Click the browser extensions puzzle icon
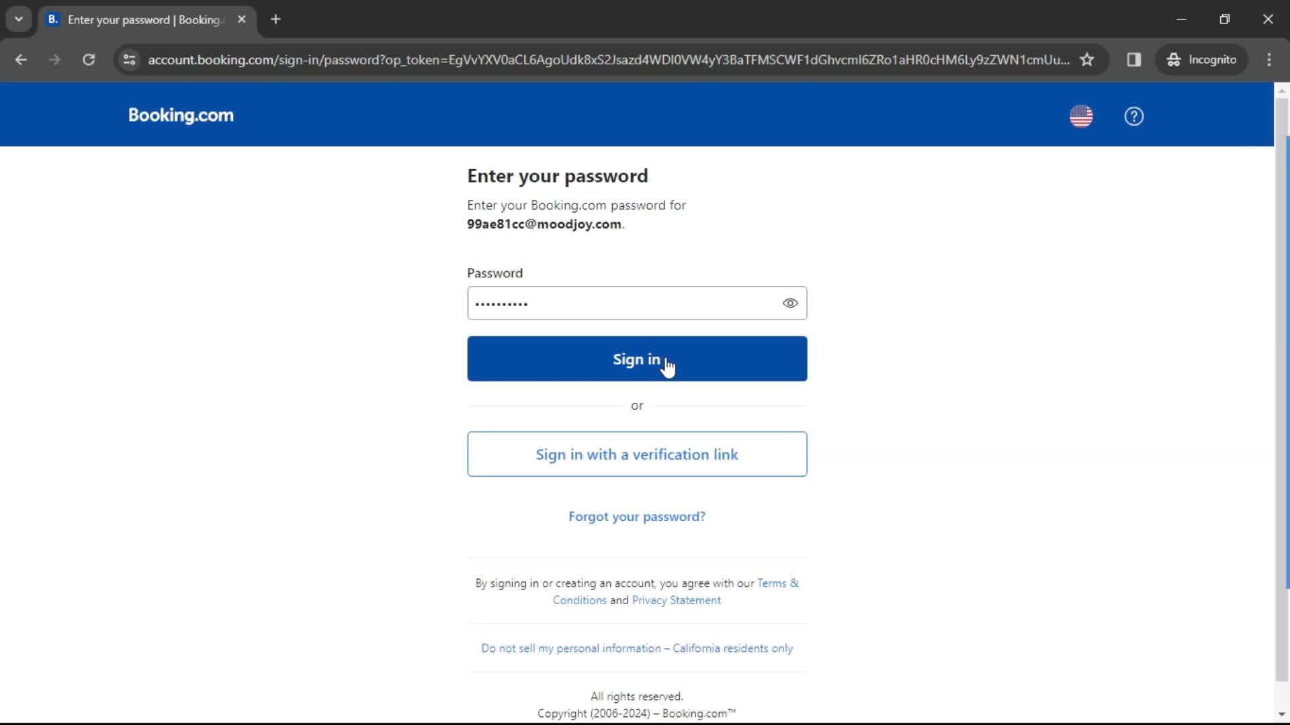The width and height of the screenshot is (1290, 725). [x=1134, y=59]
